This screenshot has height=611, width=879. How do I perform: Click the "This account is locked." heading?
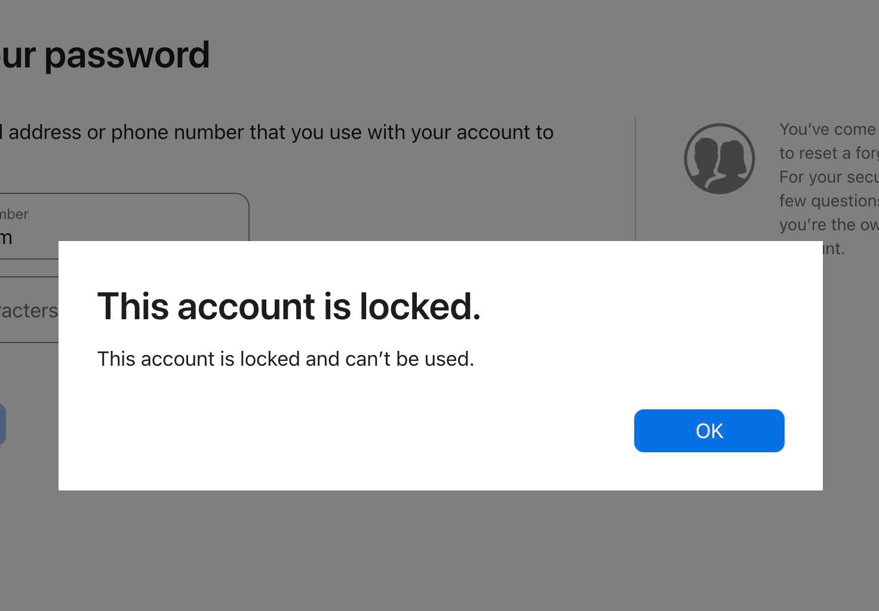point(288,306)
